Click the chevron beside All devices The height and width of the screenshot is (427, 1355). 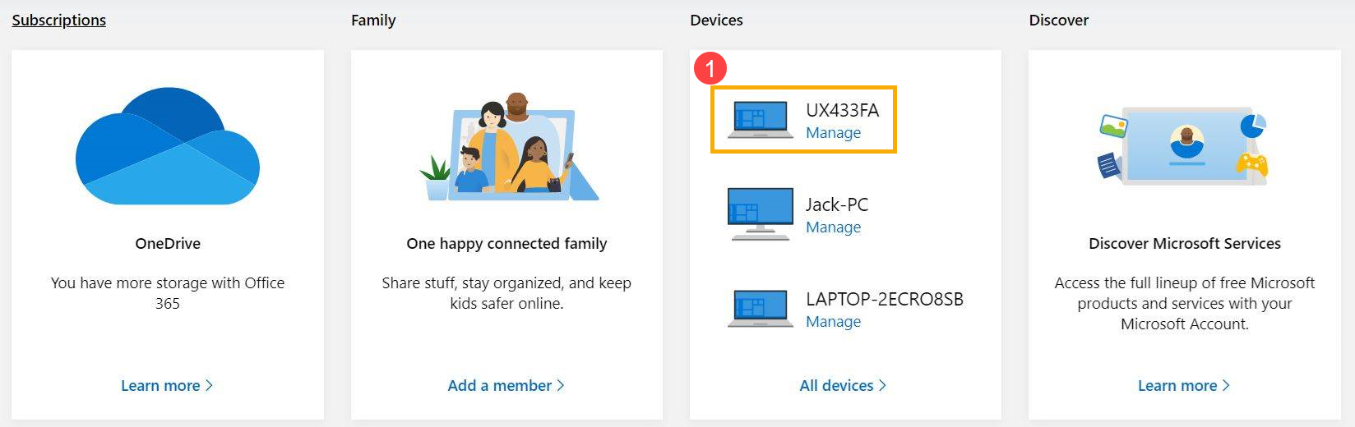tap(883, 385)
